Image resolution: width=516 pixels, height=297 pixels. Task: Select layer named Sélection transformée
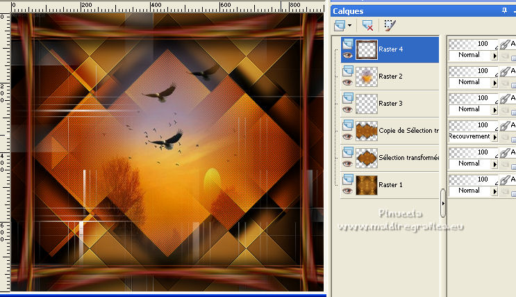pyautogui.click(x=409, y=158)
